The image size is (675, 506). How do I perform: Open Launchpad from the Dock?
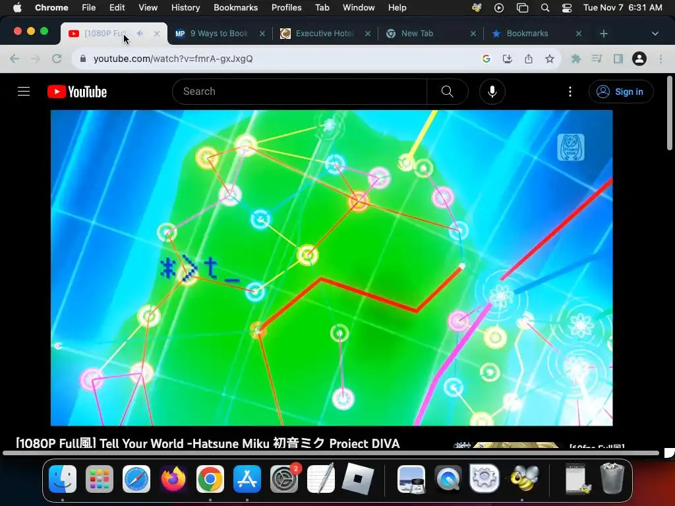tap(100, 478)
